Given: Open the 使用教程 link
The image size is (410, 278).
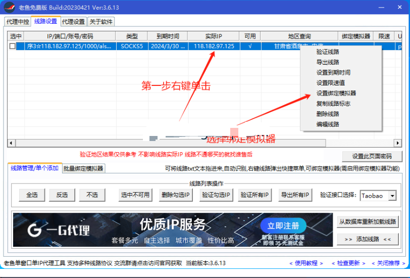Looking at the screenshot, I should point(306,263).
